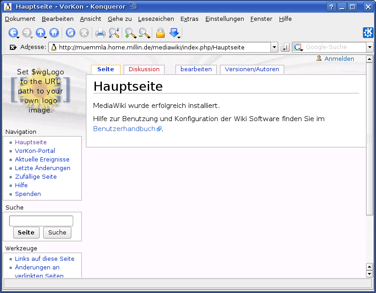
Task: Open the Gehe zu menu
Action: [120, 19]
